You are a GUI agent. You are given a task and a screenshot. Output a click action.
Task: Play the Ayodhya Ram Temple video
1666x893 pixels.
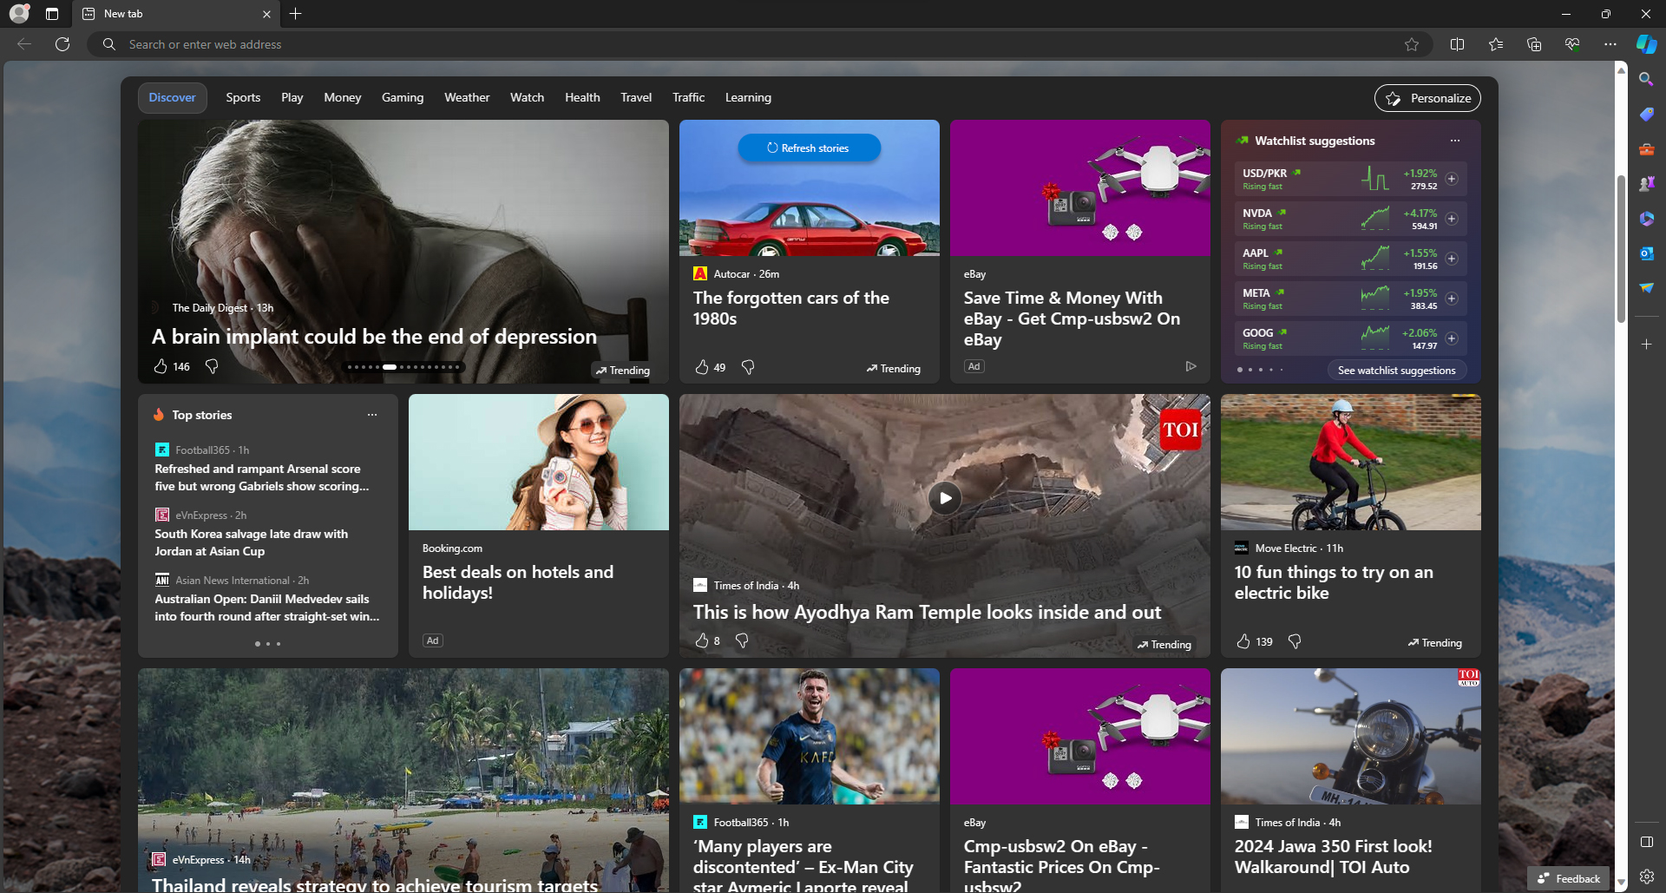(x=945, y=498)
